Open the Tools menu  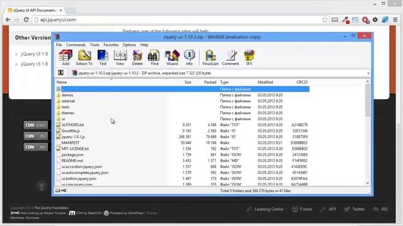pos(94,45)
